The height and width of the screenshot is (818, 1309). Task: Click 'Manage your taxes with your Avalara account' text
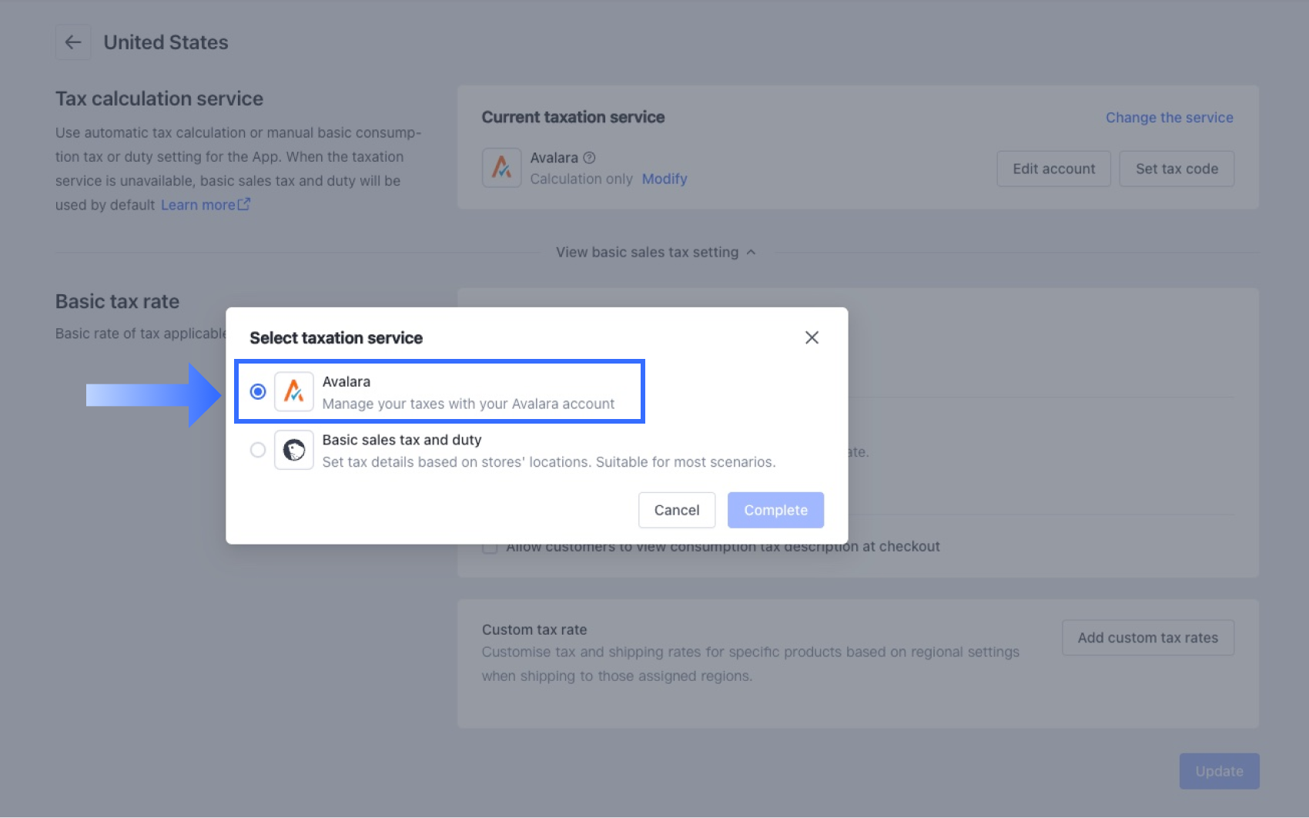click(468, 404)
